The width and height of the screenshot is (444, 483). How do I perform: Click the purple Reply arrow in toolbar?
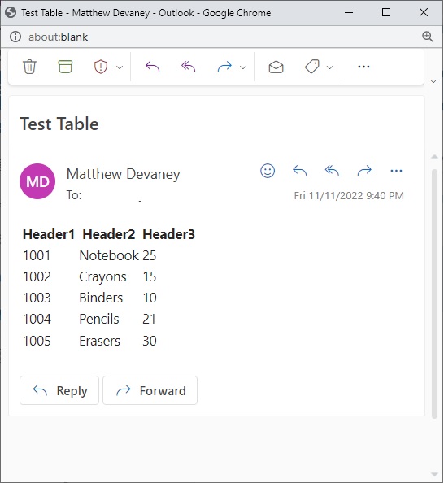point(153,67)
